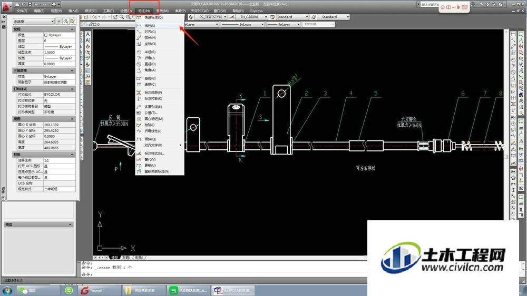
Task: Open the PC_TEXTSTYLE text style dropdown
Action: pyautogui.click(x=211, y=17)
